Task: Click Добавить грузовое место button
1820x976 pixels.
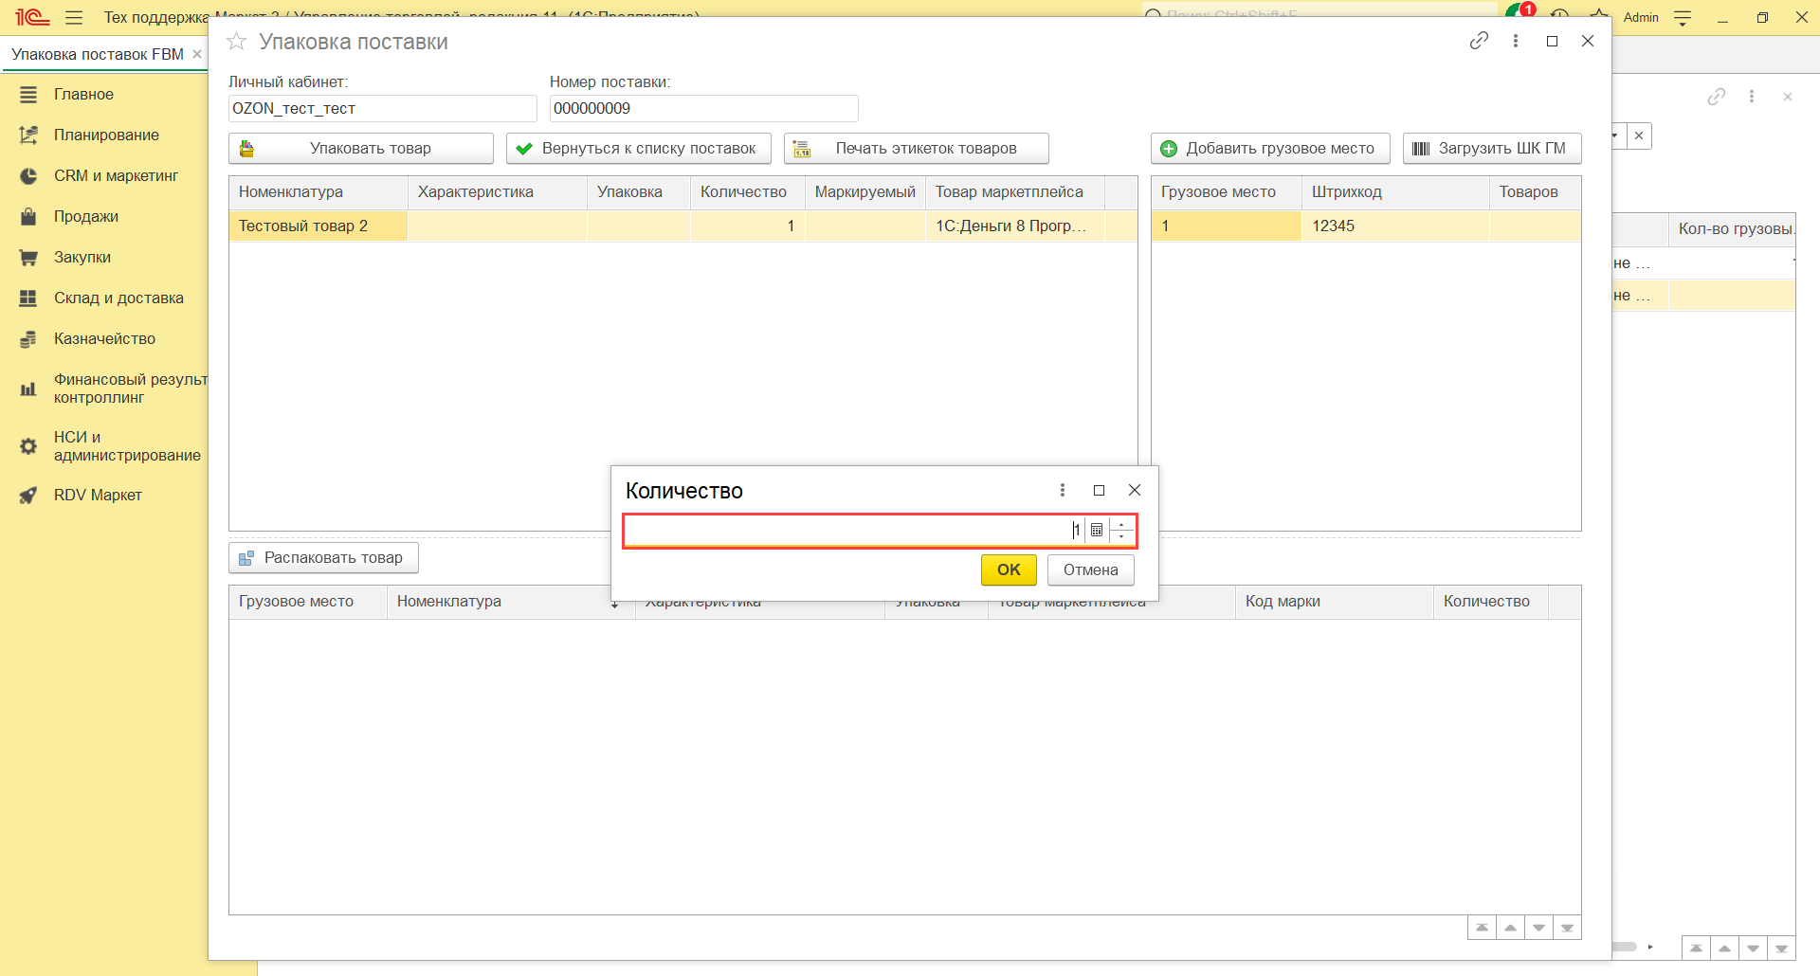Action: tap(1270, 149)
